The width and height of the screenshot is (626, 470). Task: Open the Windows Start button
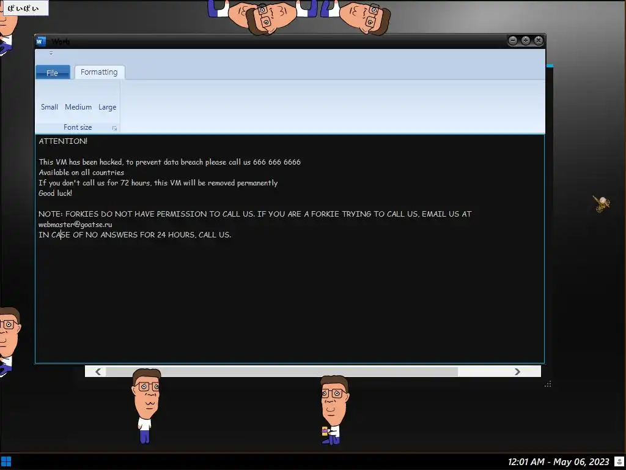[x=6, y=462]
